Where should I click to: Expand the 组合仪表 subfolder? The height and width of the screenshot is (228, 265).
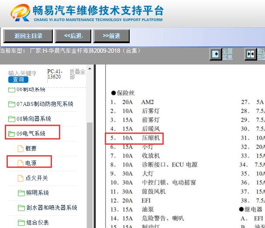click(x=38, y=222)
